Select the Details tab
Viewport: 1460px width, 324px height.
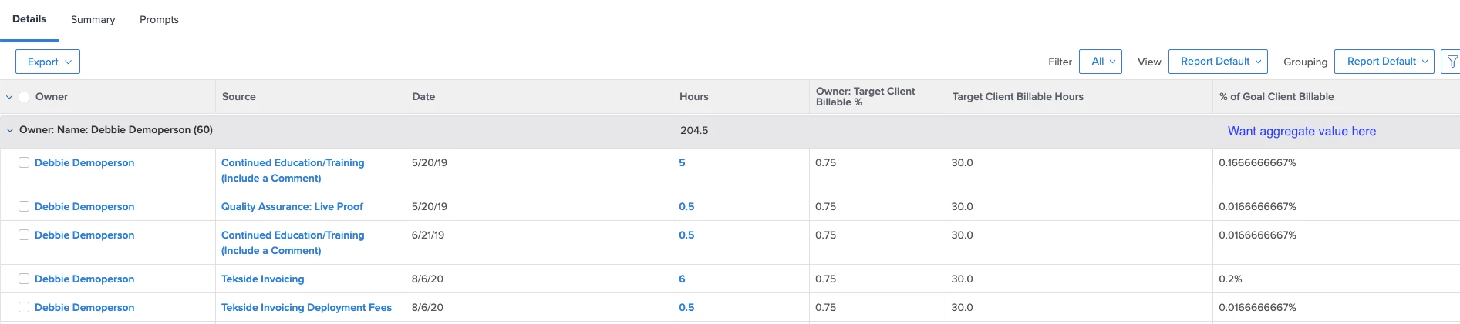click(29, 19)
